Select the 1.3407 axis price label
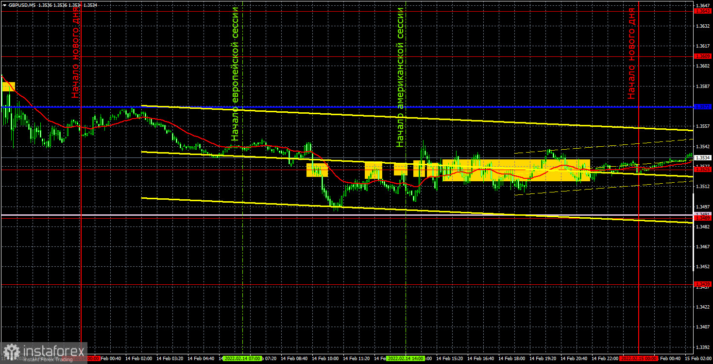Viewport: 713px width, 364px height. tap(702, 327)
